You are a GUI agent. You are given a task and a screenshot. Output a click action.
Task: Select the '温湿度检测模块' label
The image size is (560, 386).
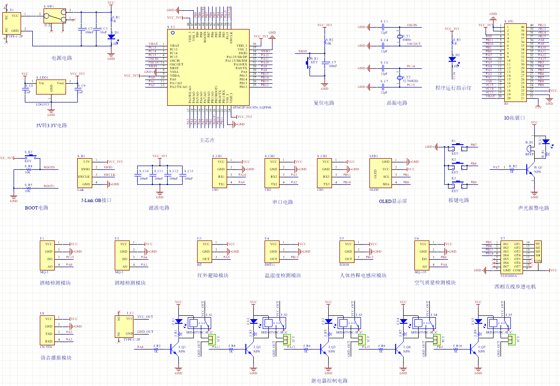(283, 276)
